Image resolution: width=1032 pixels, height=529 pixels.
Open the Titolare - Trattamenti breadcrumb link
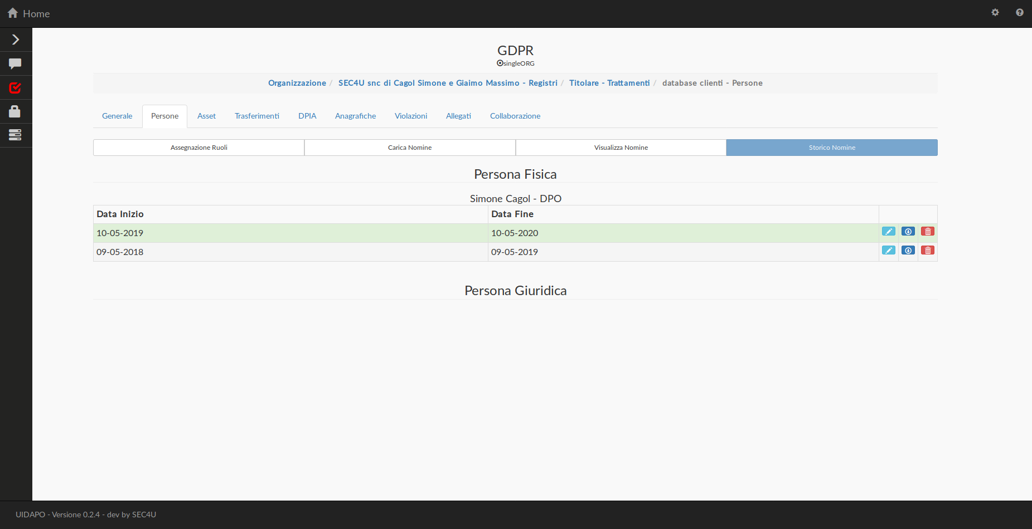click(609, 83)
